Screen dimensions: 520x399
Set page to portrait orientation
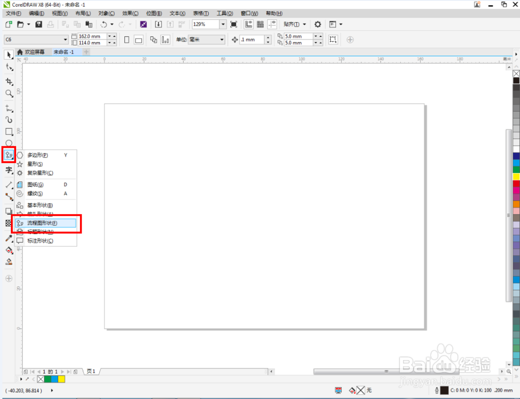pyautogui.click(x=127, y=40)
